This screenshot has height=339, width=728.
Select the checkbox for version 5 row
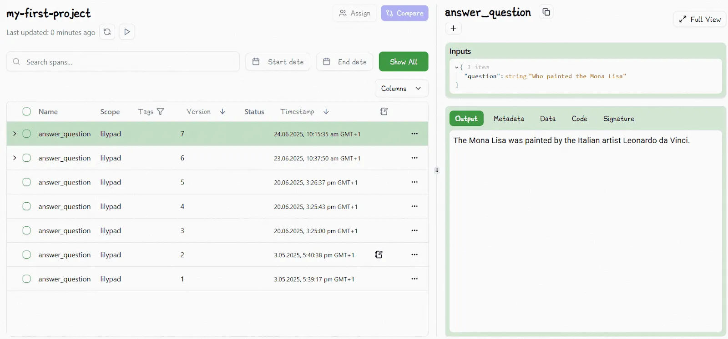tap(27, 182)
